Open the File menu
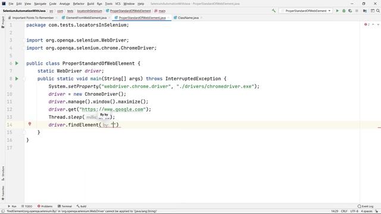Image resolution: width=381 pixels, height=214 pixels. click(x=11, y=4)
